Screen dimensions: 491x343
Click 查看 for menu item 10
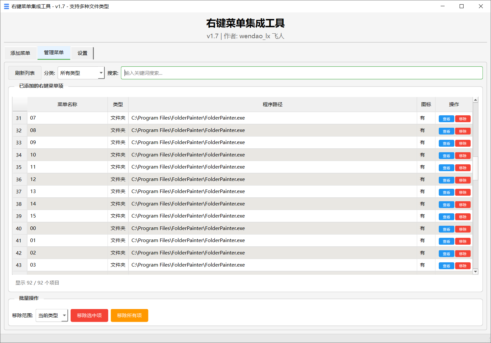point(446,155)
